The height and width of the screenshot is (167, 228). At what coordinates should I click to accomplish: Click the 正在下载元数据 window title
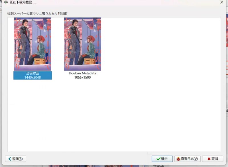(x=23, y=2)
